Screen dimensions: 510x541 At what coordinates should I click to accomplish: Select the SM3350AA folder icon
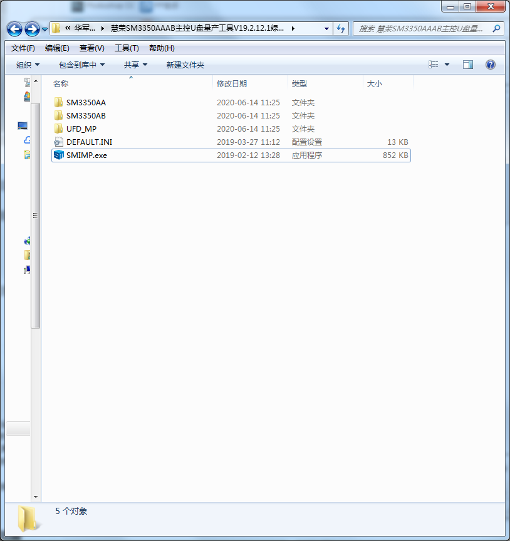coord(58,102)
